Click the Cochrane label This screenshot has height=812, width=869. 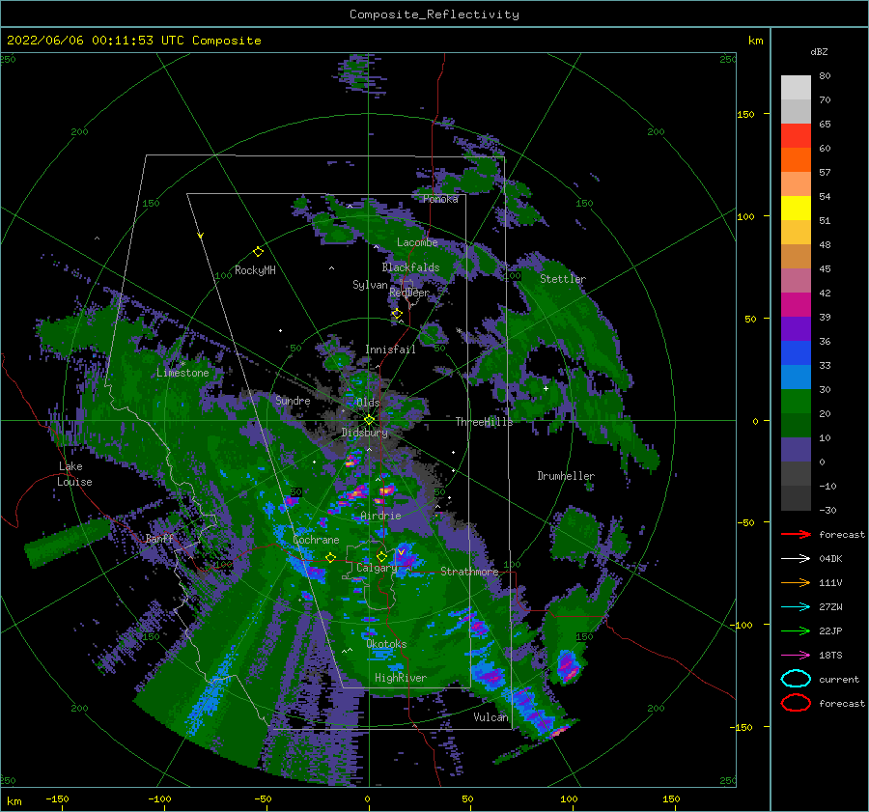tap(316, 540)
